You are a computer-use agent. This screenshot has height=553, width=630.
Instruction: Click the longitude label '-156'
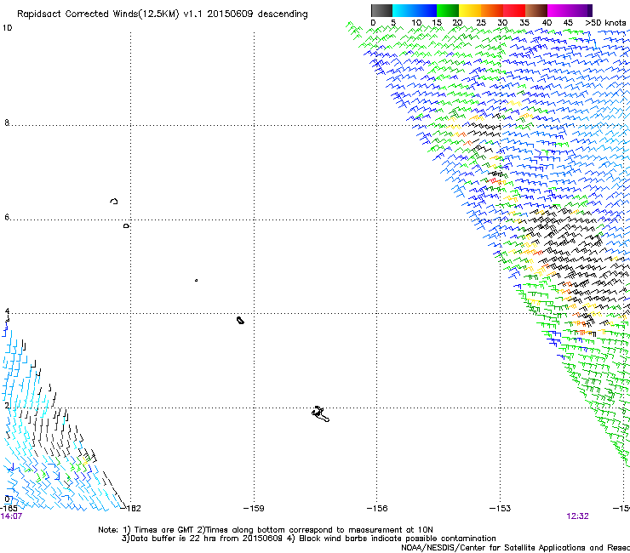(377, 508)
